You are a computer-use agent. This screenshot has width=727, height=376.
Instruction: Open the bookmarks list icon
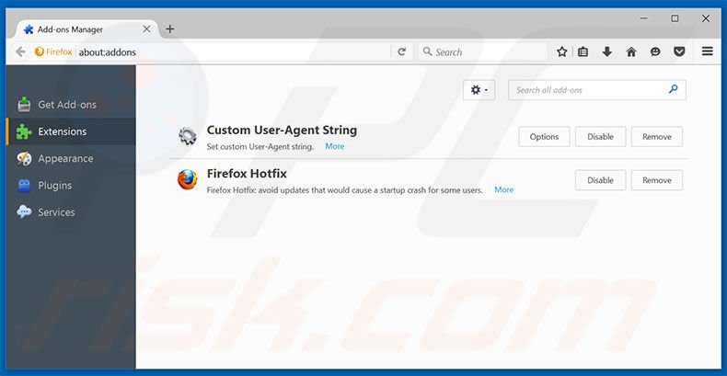583,51
